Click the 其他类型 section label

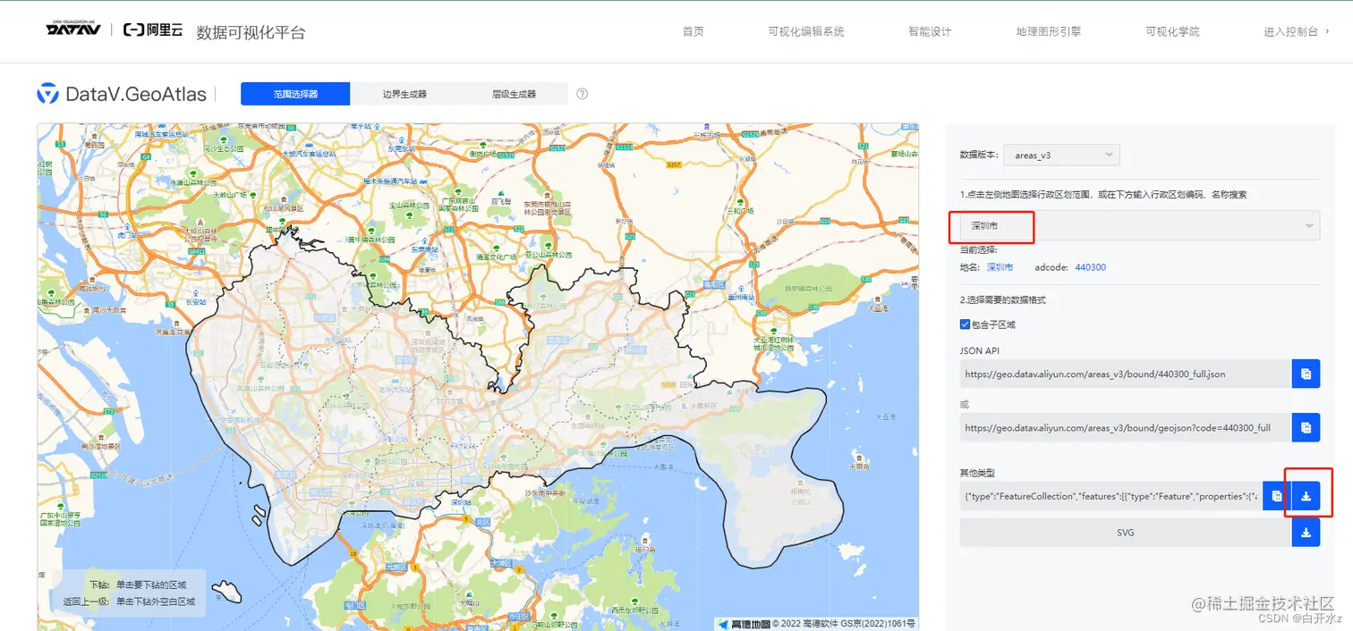[x=977, y=472]
